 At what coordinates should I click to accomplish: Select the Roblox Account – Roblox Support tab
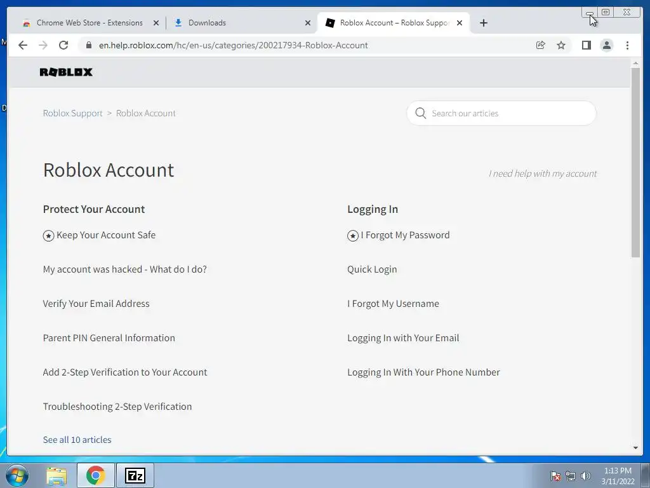click(394, 23)
